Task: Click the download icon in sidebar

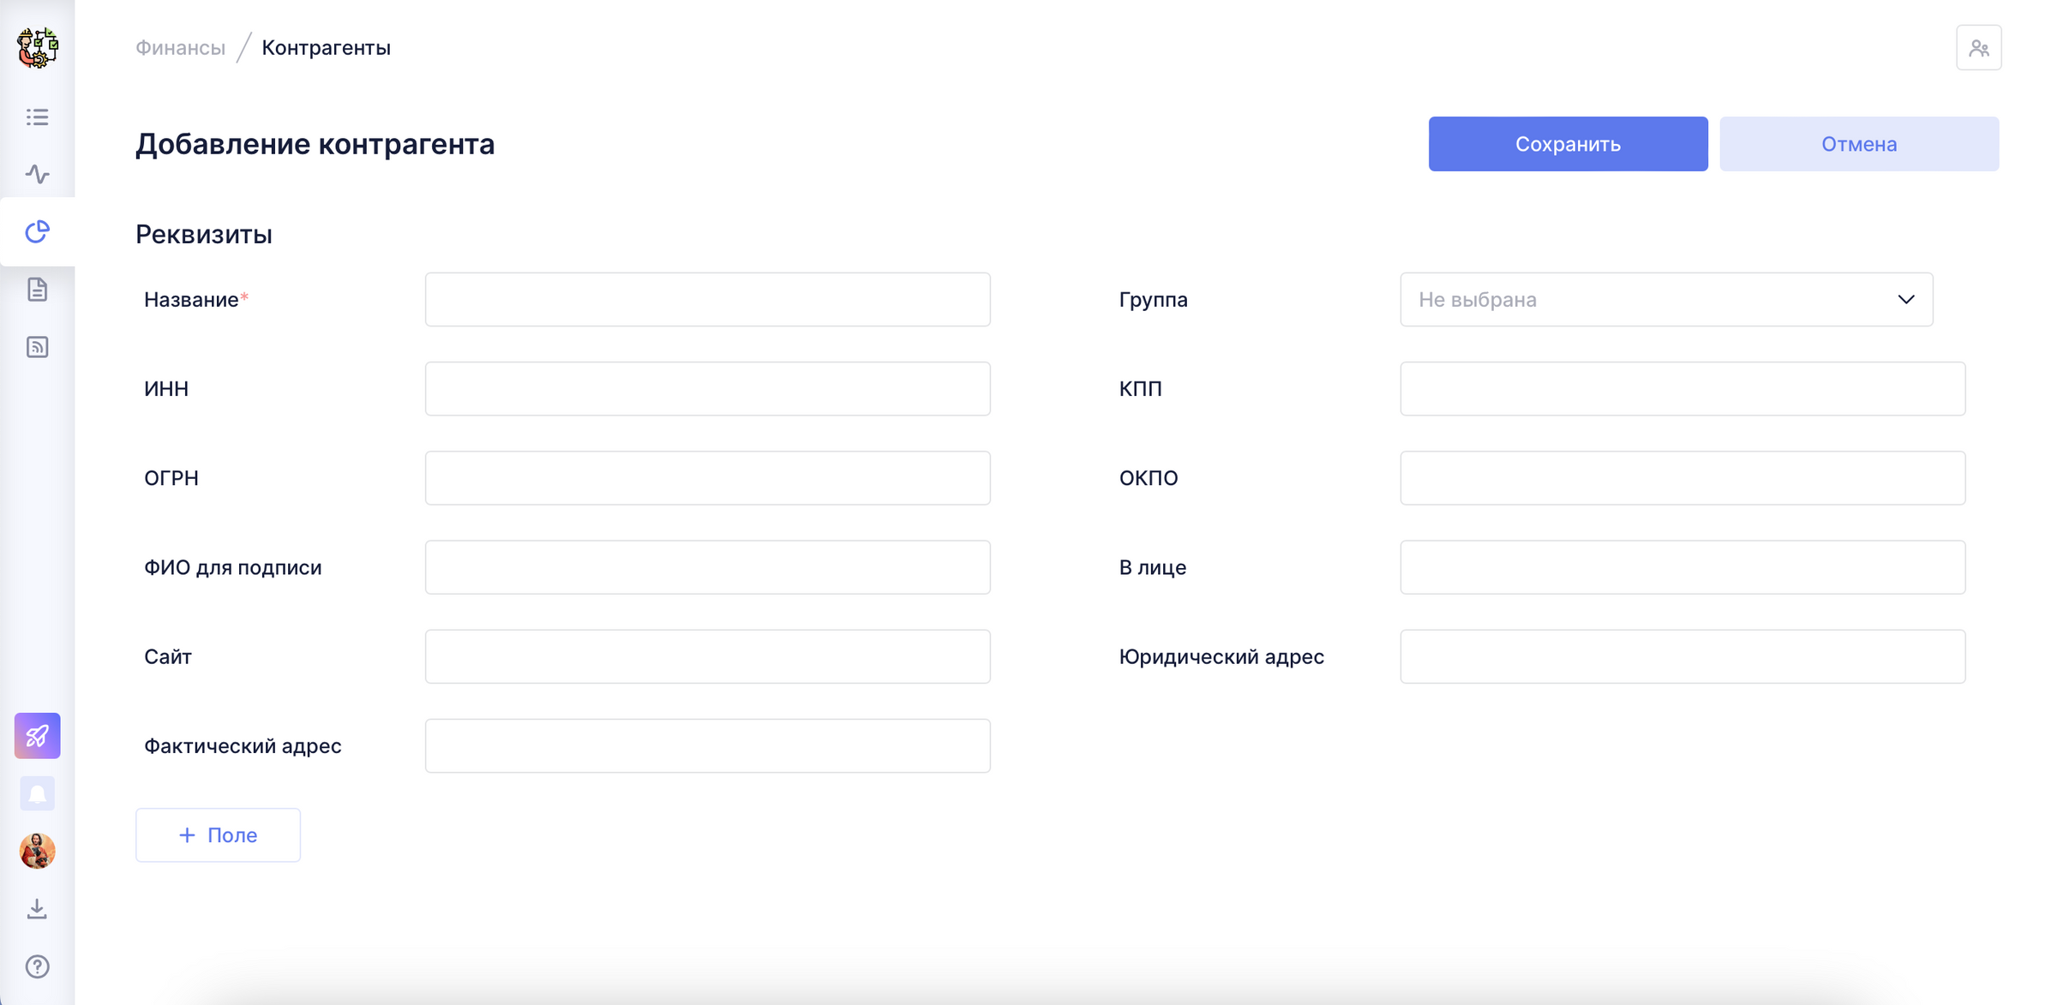Action: pyautogui.click(x=37, y=908)
